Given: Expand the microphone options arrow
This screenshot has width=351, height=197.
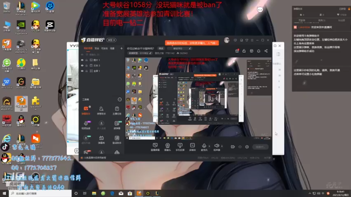Looking at the screenshot, I should pos(209,146).
